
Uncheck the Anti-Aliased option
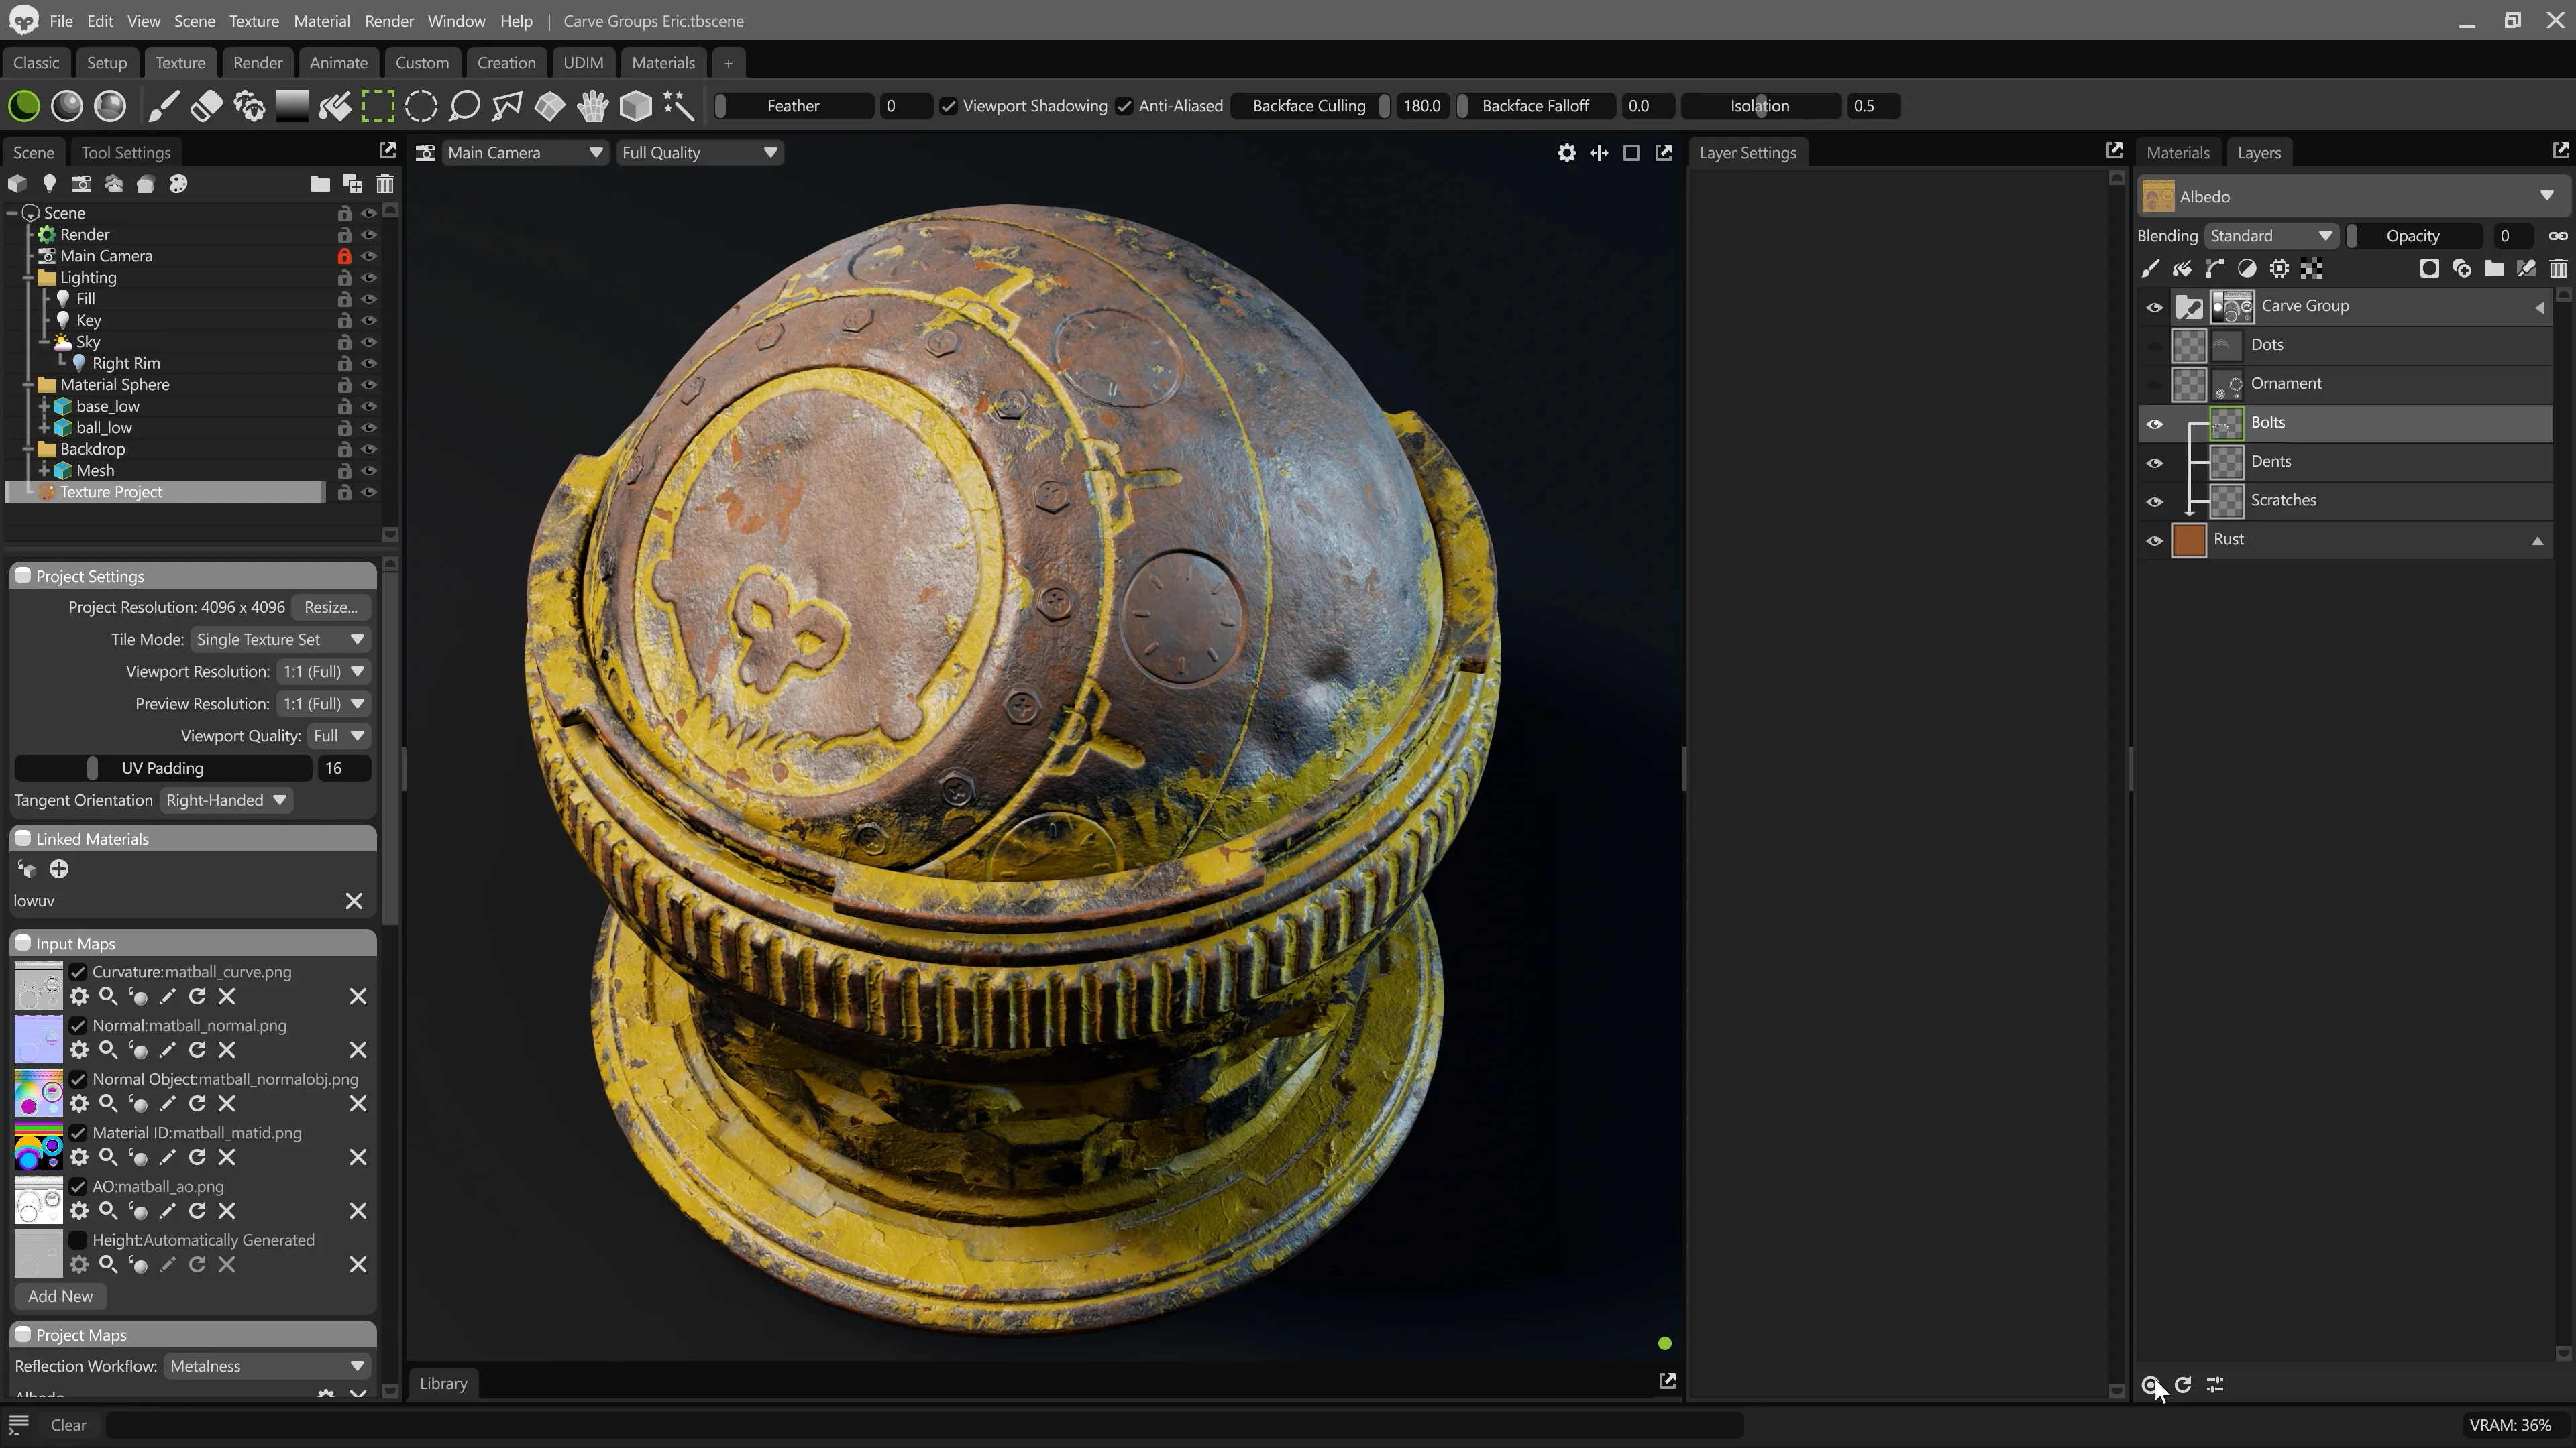tap(1125, 106)
